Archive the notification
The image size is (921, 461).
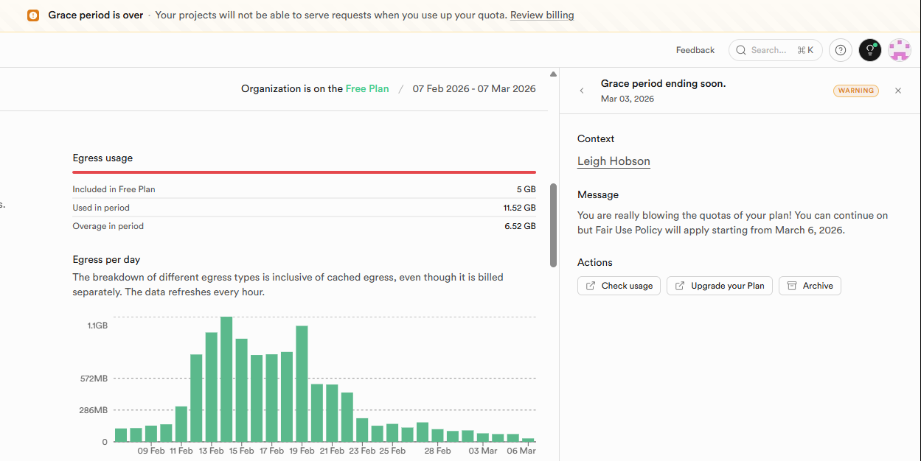810,286
